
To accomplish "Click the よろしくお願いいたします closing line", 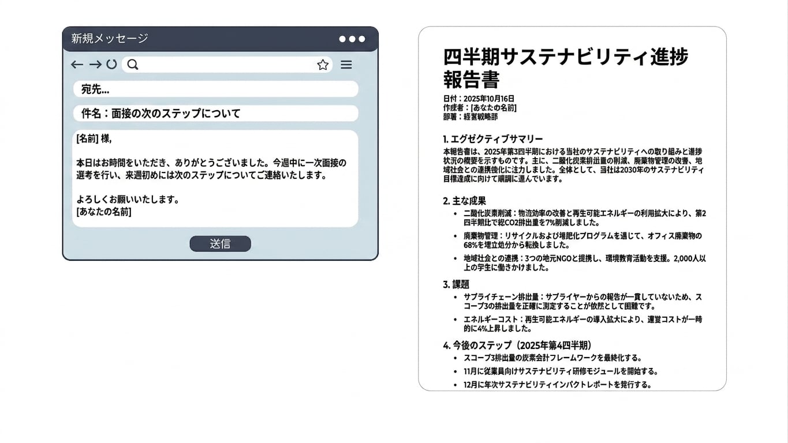I will tap(128, 200).
